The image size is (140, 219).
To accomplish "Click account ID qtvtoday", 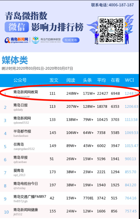I will [20, 188].
